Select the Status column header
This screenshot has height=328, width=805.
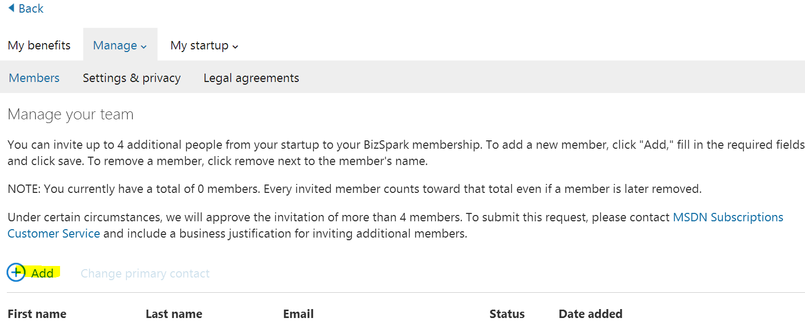tap(507, 314)
